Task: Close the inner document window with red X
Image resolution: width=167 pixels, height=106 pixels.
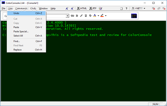Action: [x=164, y=9]
